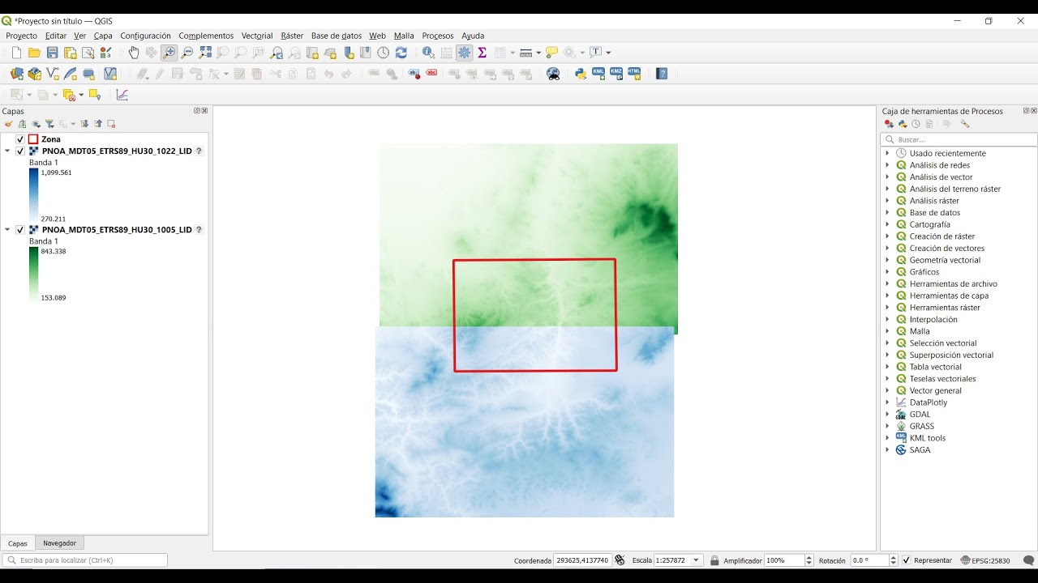Select the Pan Map hand tool
Viewport: 1038px width, 583px height.
click(134, 53)
